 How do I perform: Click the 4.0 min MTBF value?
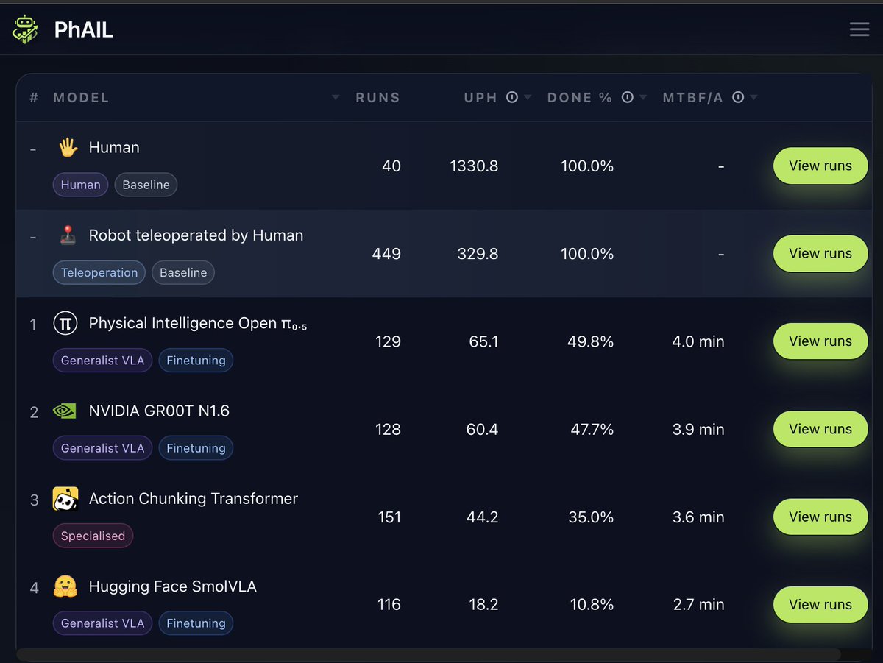pos(698,341)
